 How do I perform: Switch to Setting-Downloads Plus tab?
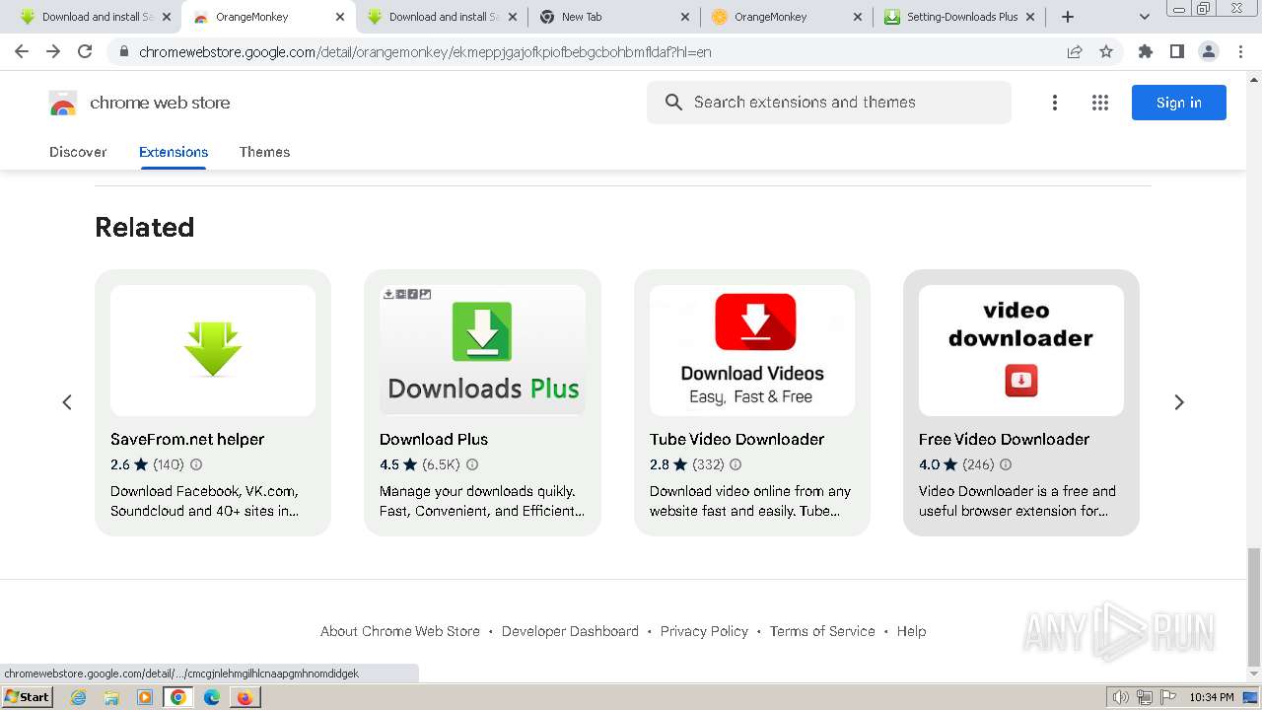click(960, 17)
